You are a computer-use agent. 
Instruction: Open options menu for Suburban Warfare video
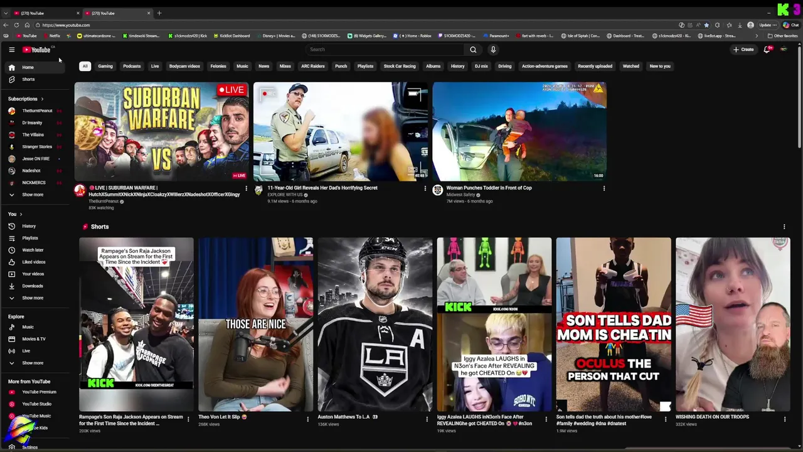point(246,188)
